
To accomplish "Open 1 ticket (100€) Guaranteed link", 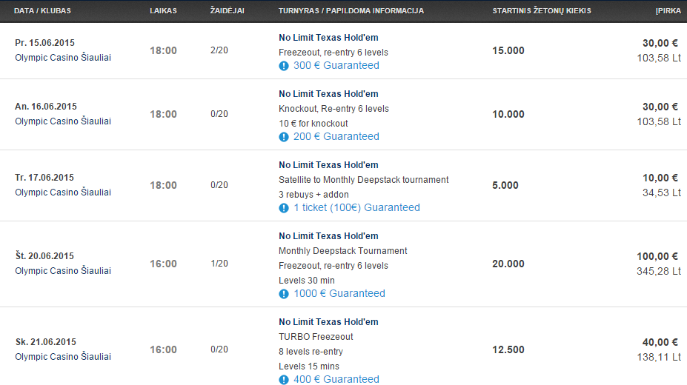I will (356, 207).
